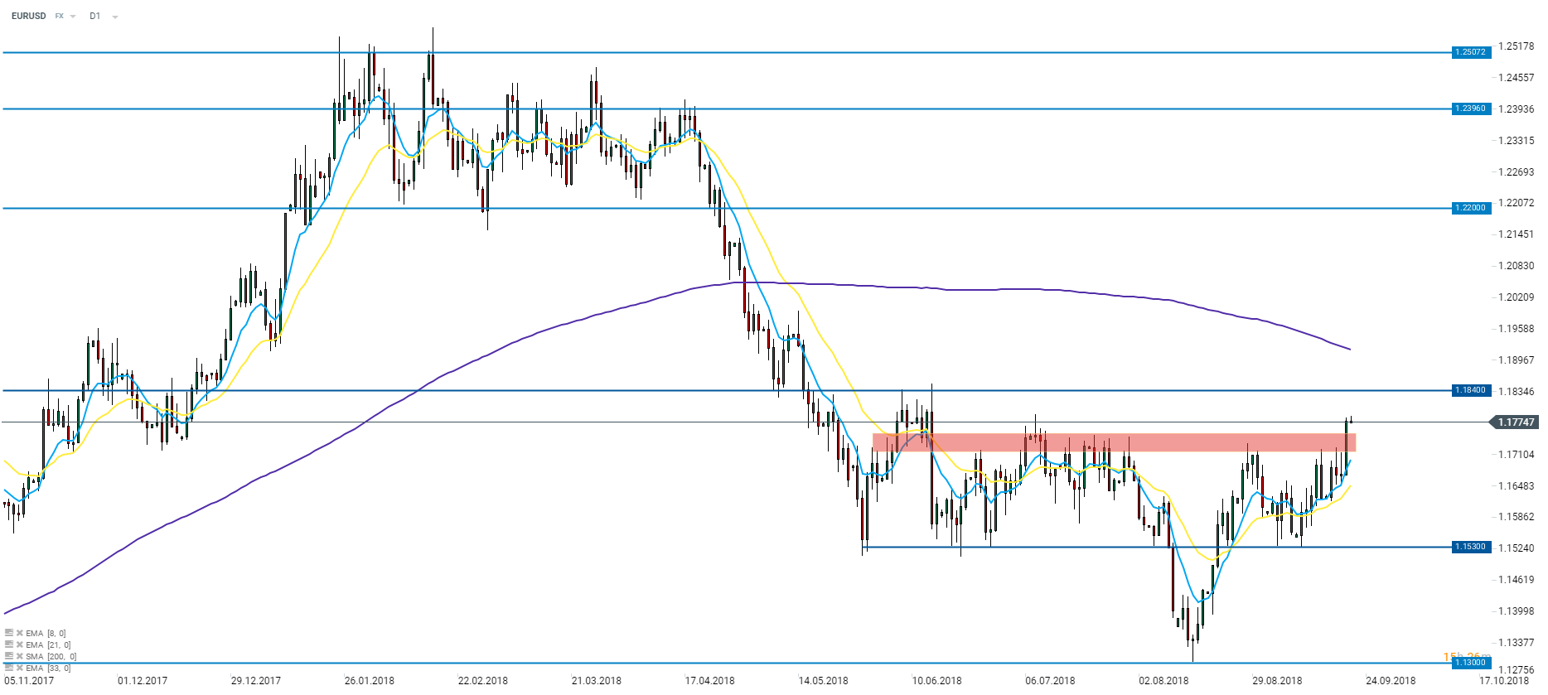
Task: Click the 17.04.2018 date on time axis
Action: [710, 681]
